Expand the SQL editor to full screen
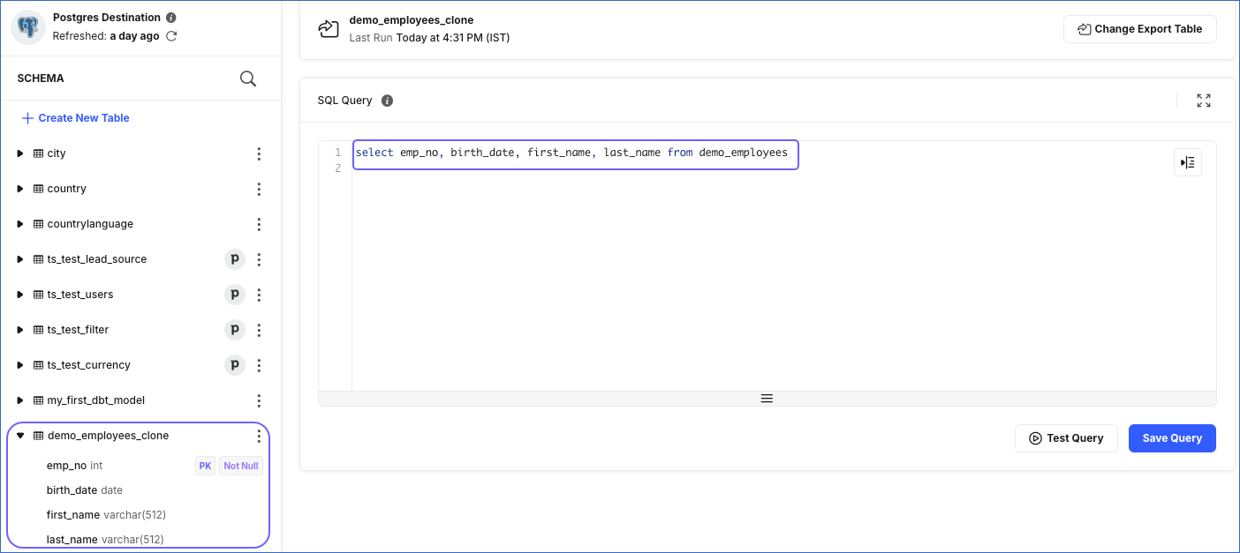Viewport: 1240px width, 553px height. click(1204, 101)
